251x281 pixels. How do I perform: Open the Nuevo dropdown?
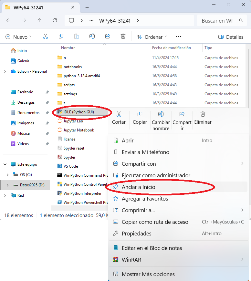[x=18, y=37]
